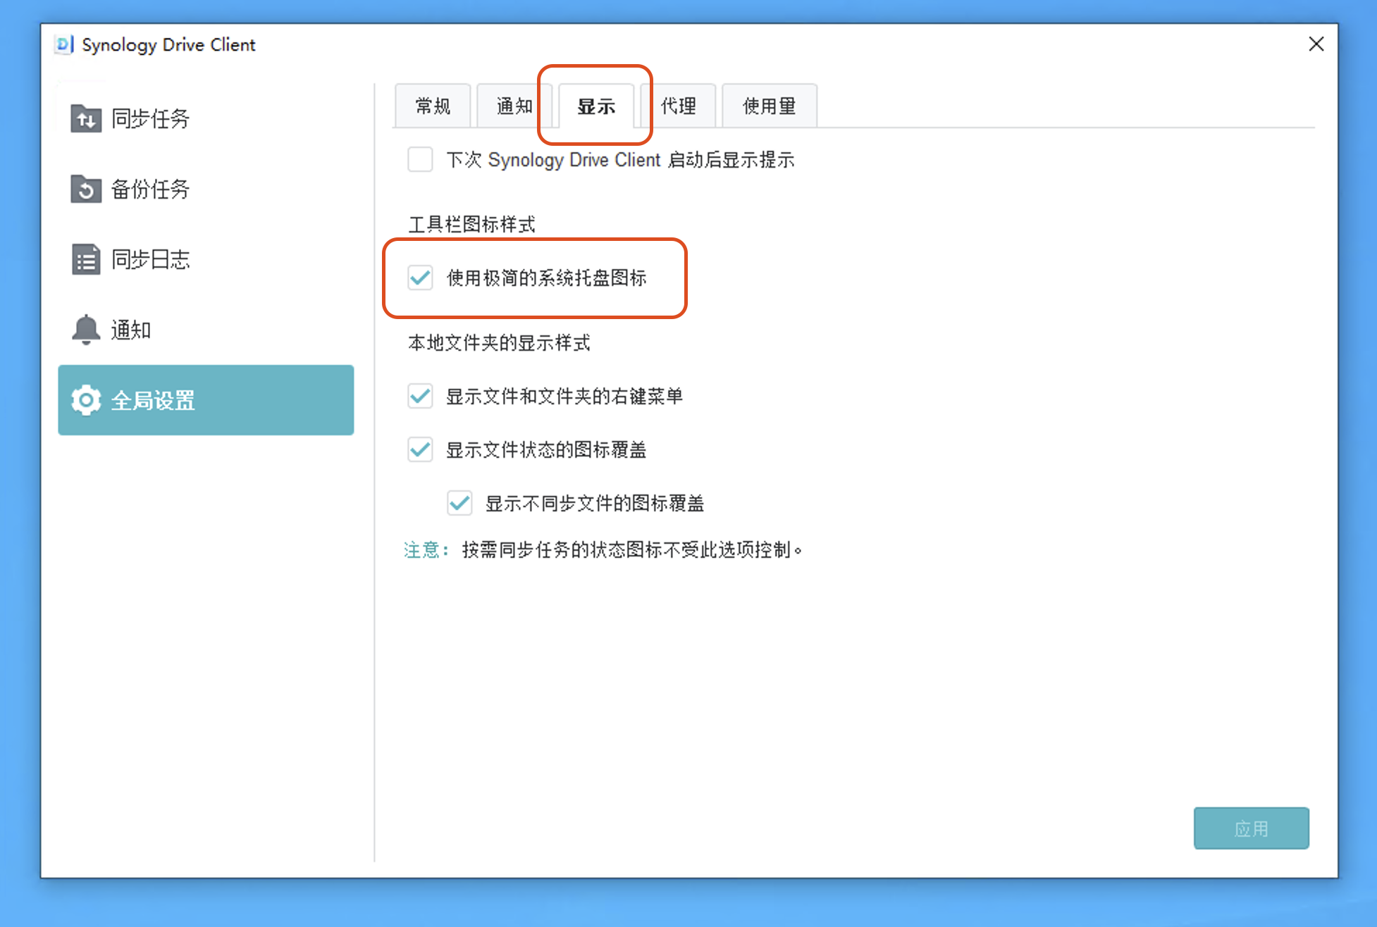This screenshot has height=927, width=1377.
Task: Toggle 显示文件和文件夹的右键菜单 checkbox
Action: 420,396
